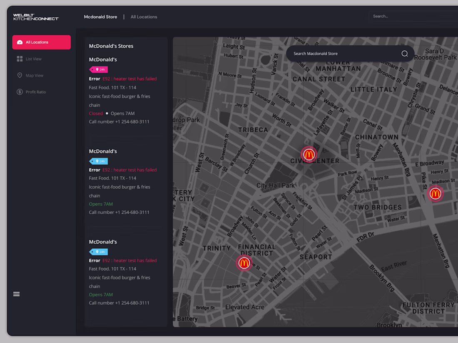This screenshot has height=343, width=458.
Task: Open the first McDonald's store title
Action: pos(103,59)
